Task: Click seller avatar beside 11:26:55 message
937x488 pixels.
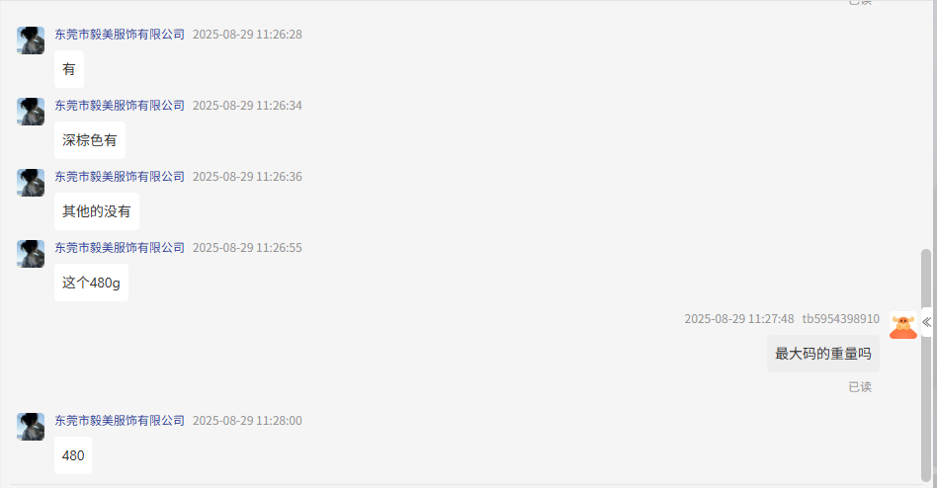Action: 31,253
